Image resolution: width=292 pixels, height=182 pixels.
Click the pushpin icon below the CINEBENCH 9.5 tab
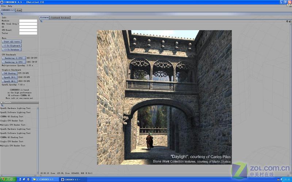click(x=2, y=14)
